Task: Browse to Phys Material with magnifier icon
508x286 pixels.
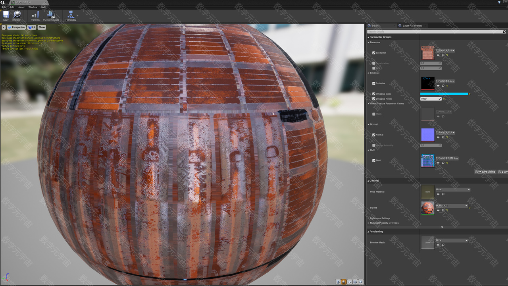Action: [x=443, y=194]
